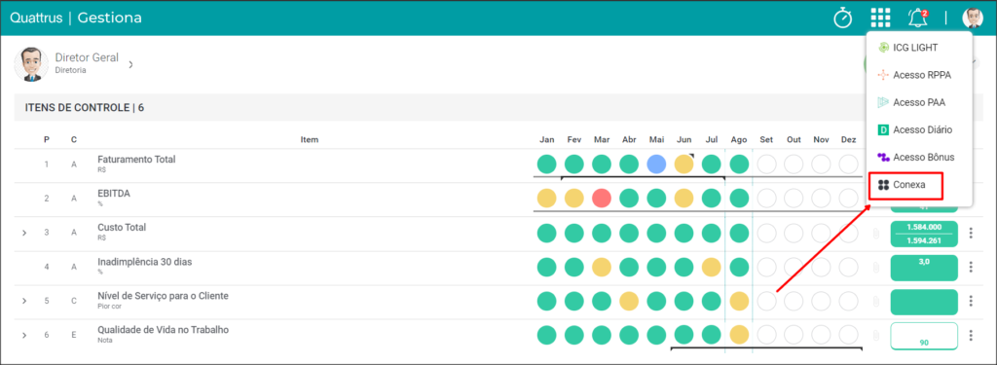The height and width of the screenshot is (365, 997).
Task: Open kebab menu for Inadimplência 30 dias
Action: 971,267
